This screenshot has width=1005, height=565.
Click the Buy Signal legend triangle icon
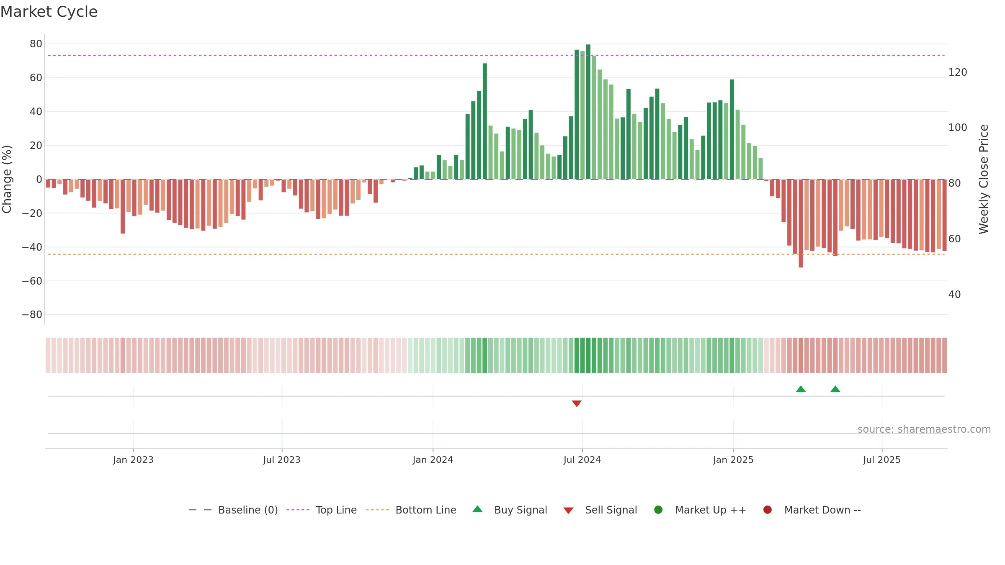click(x=477, y=509)
